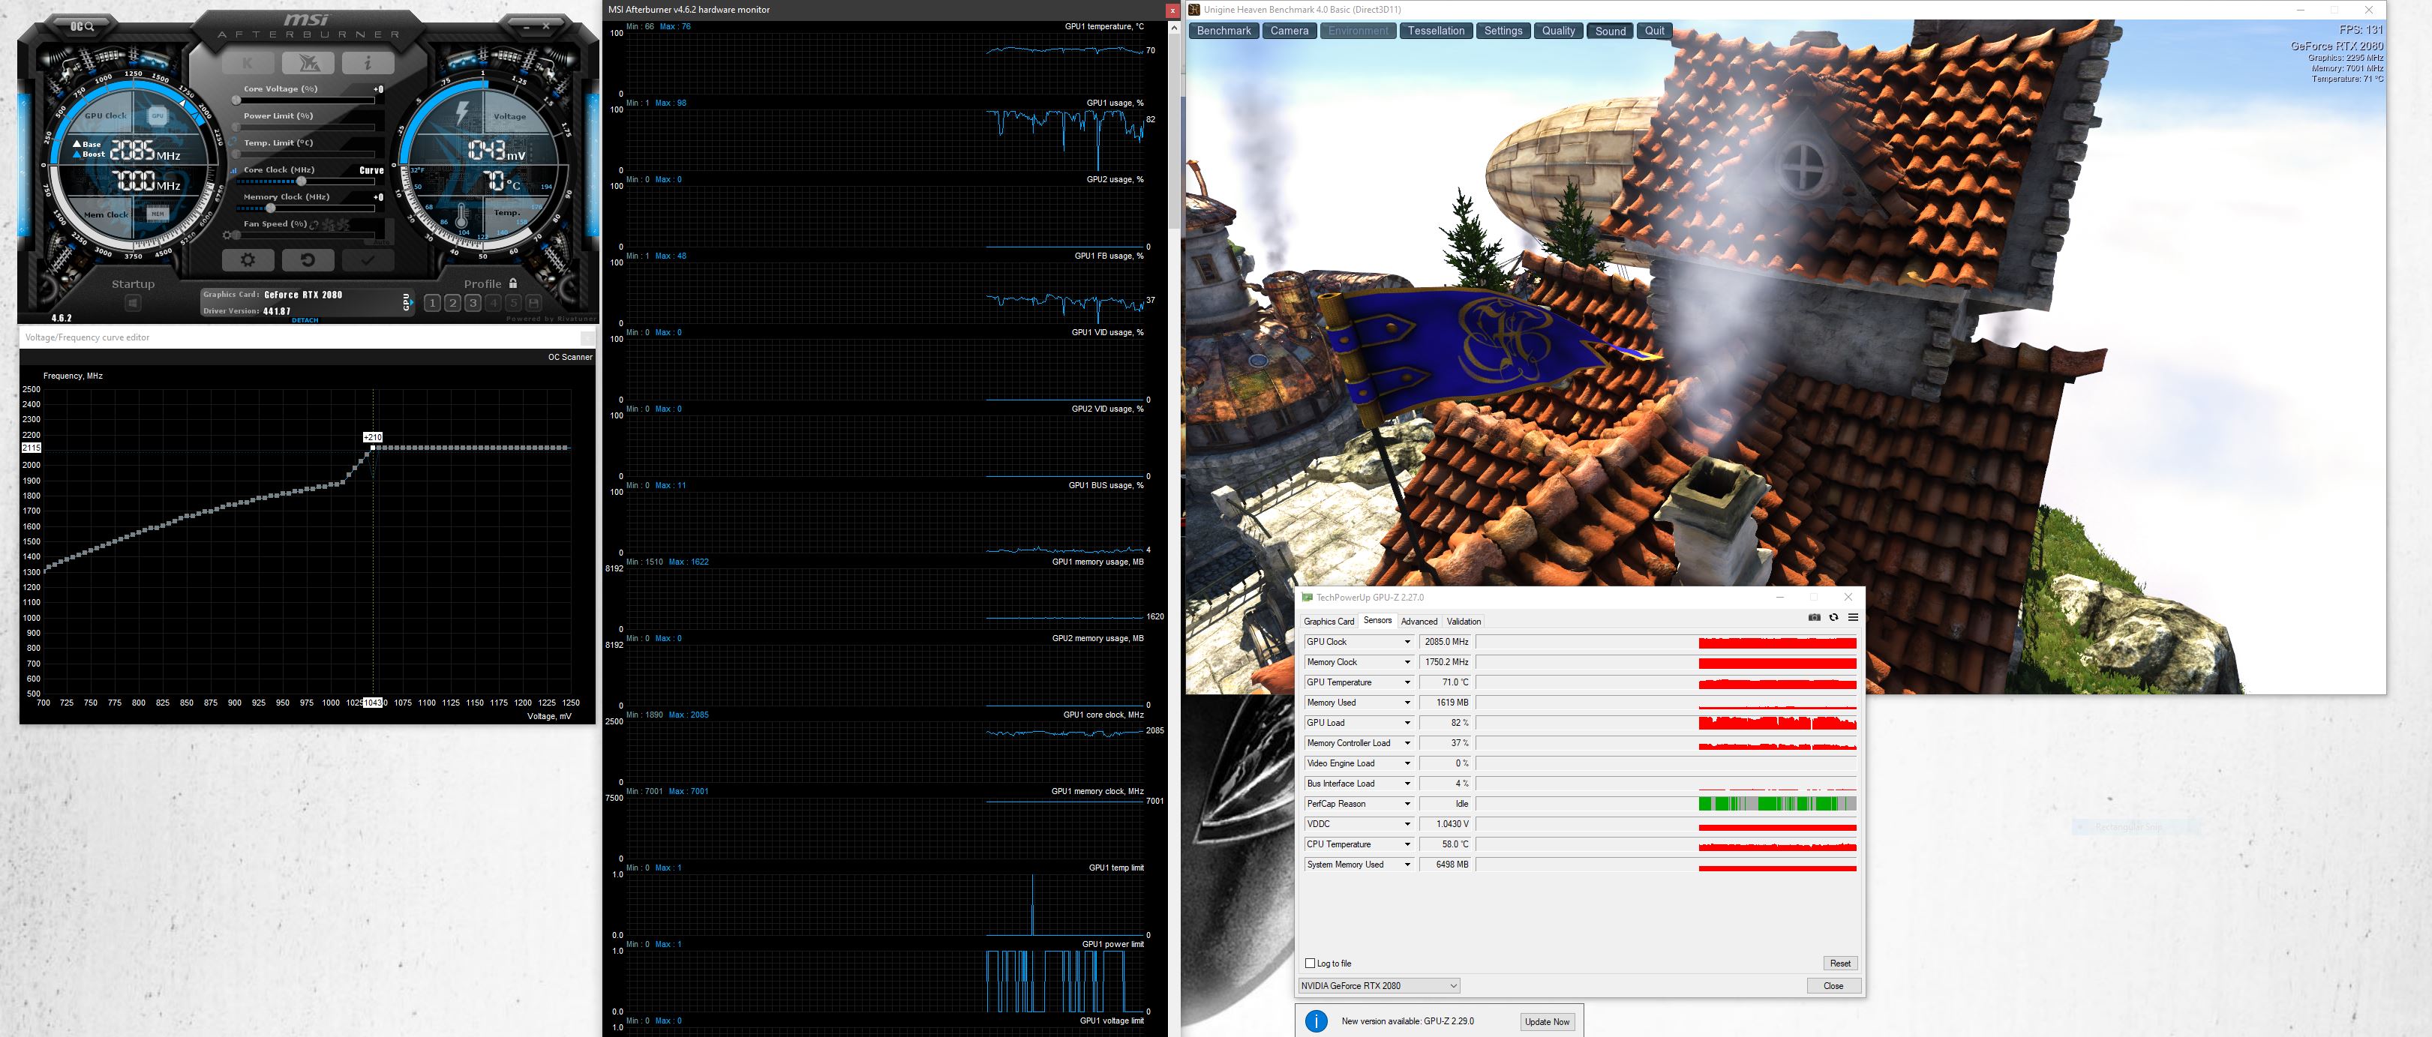2432x1037 pixels.
Task: Click the reset-to-defaults arrow icon in Afterburner
Action: [x=308, y=259]
